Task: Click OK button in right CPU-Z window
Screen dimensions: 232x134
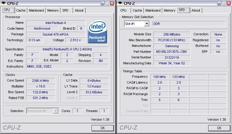Action: pos(219,128)
